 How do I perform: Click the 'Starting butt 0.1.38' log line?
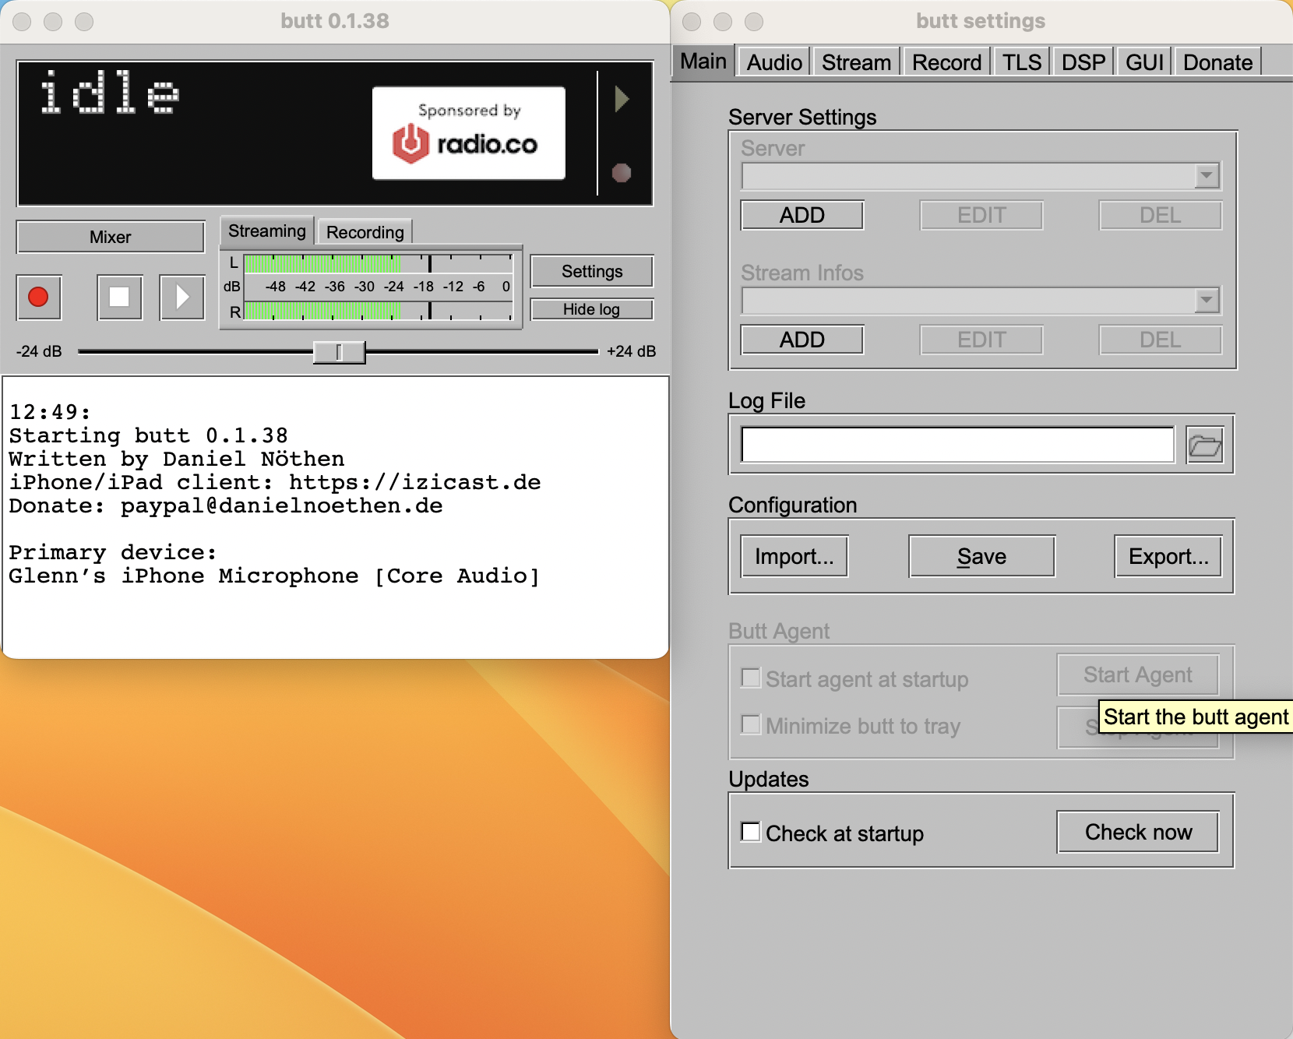point(148,435)
